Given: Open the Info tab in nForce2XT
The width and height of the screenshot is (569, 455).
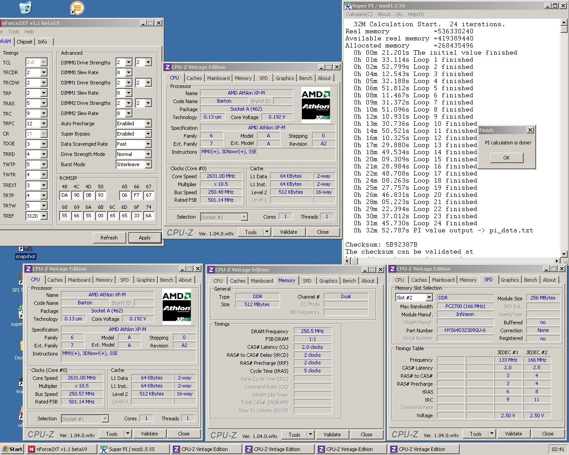Looking at the screenshot, I should click(x=42, y=42).
